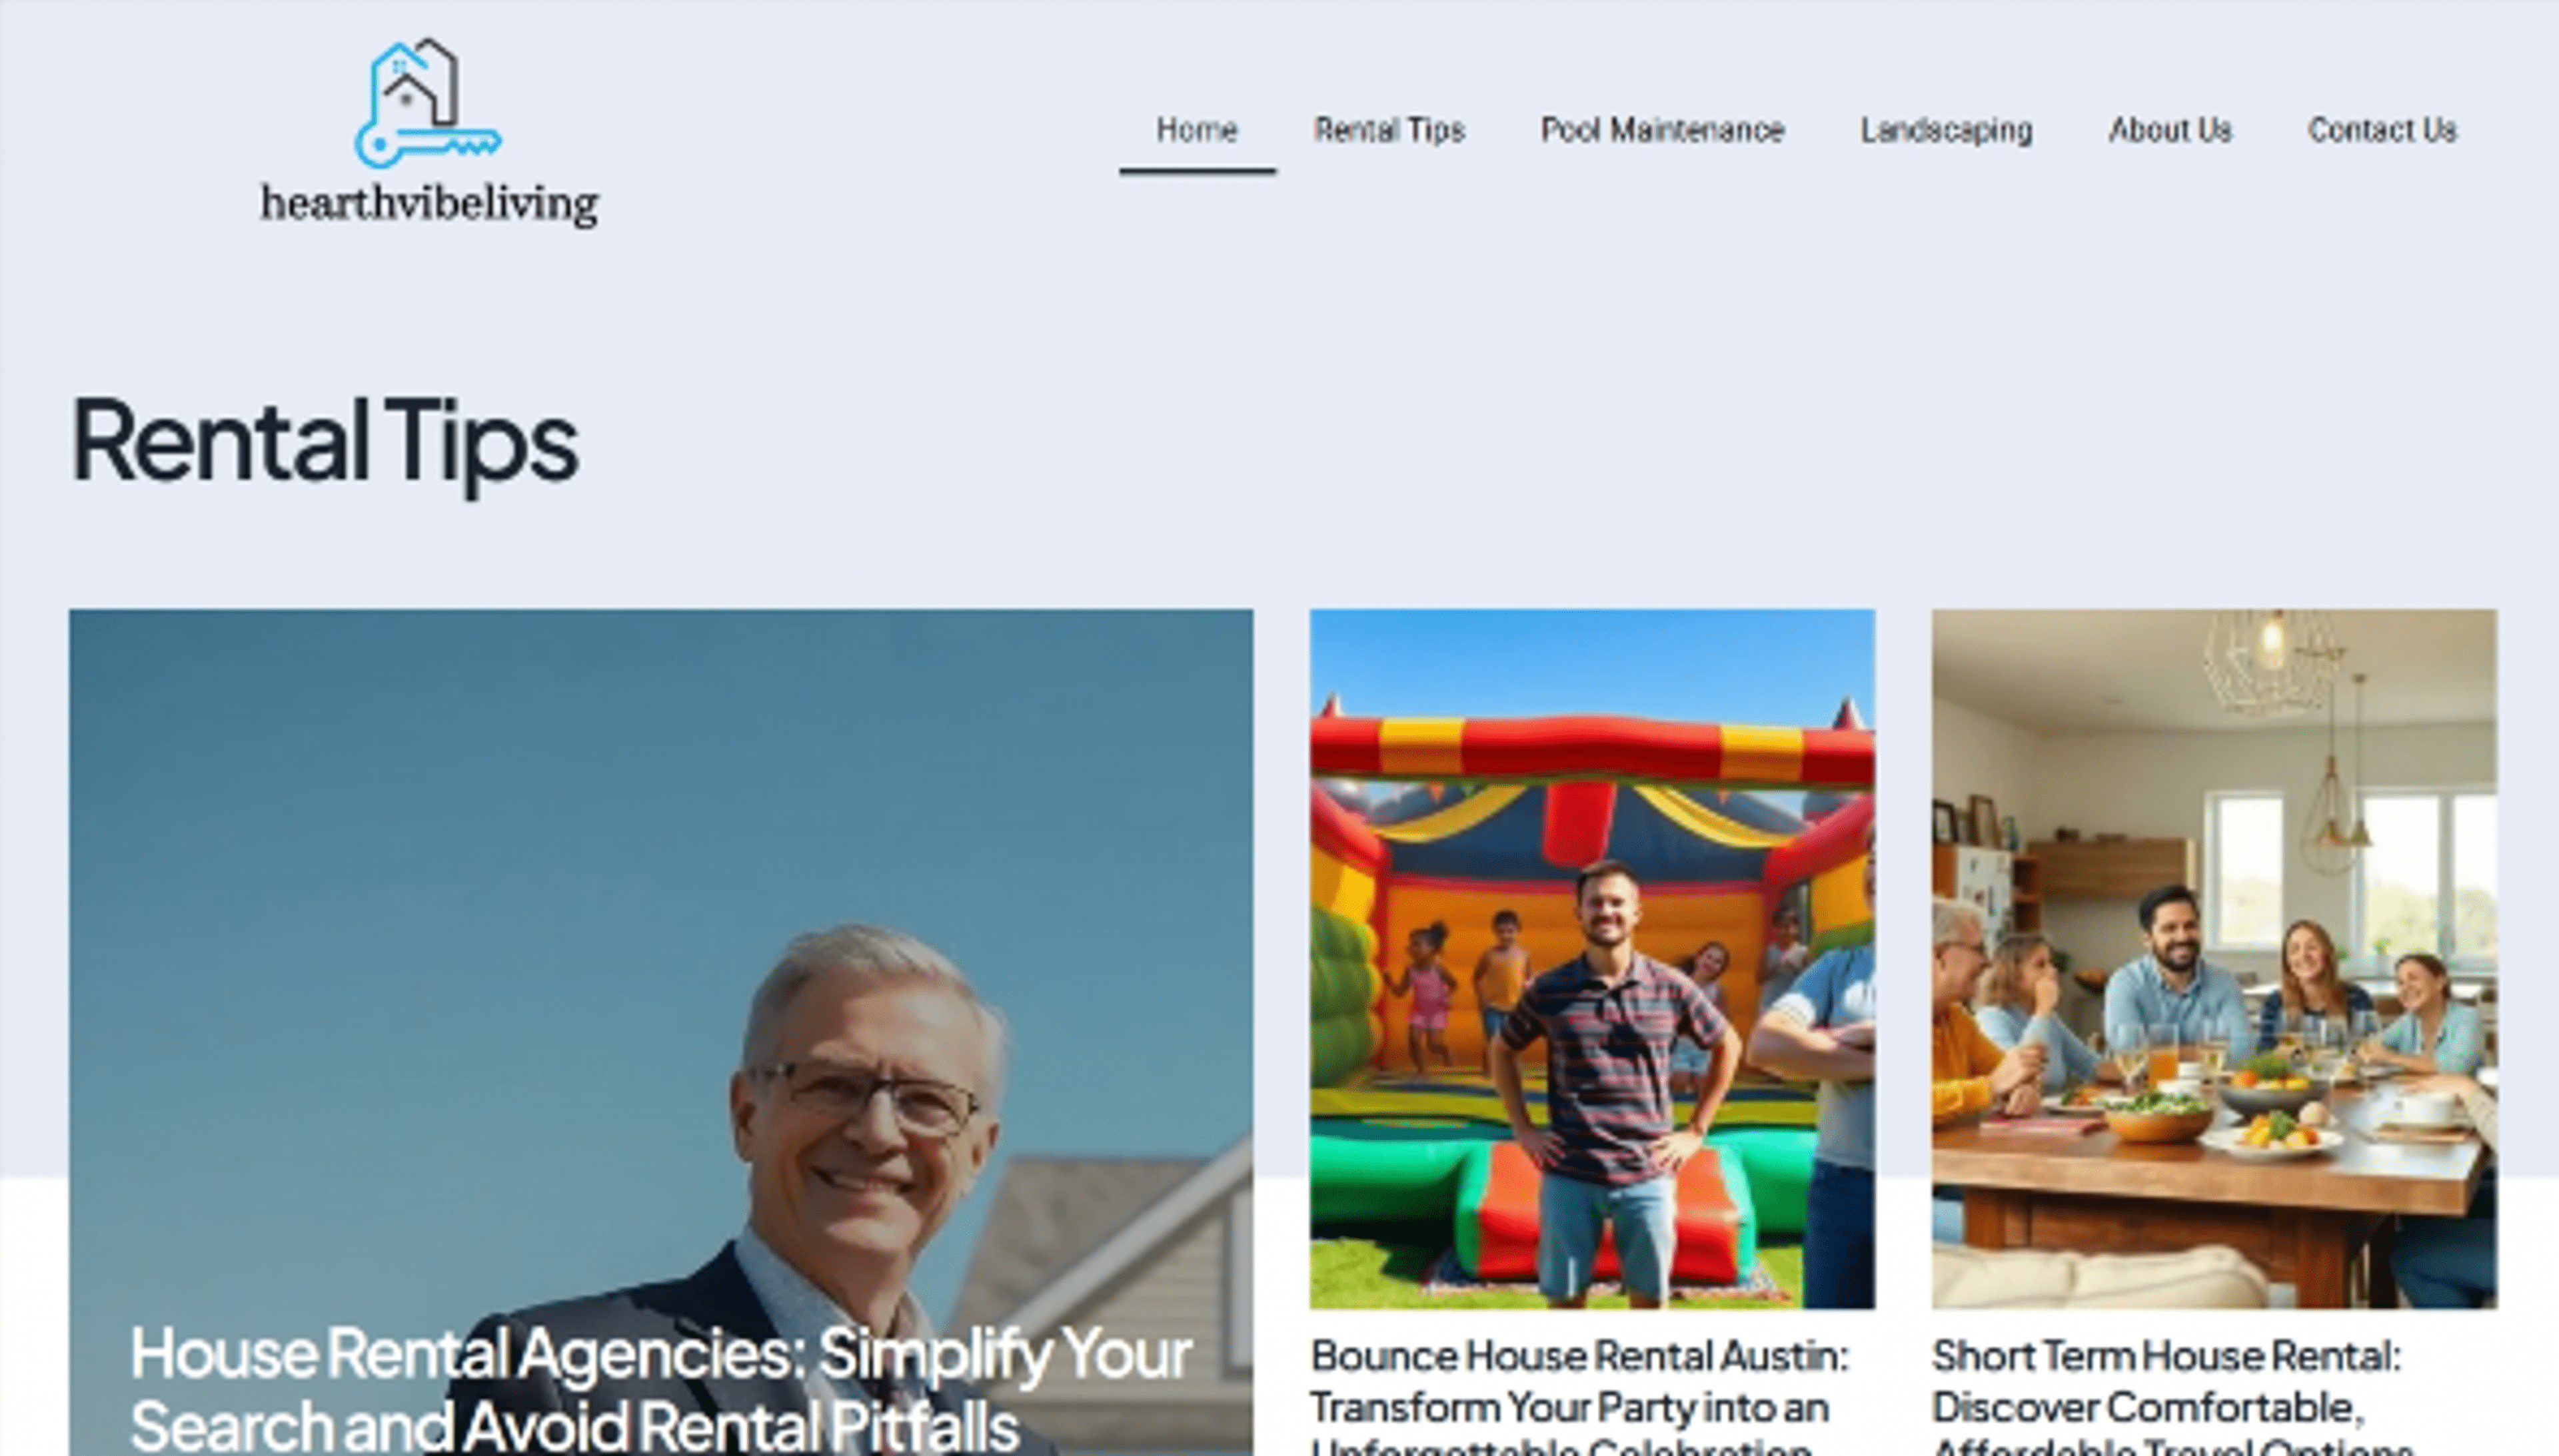Screen dimensions: 2559x1456
Task: Click the hearthvibeliving site name text
Action: click(429, 204)
